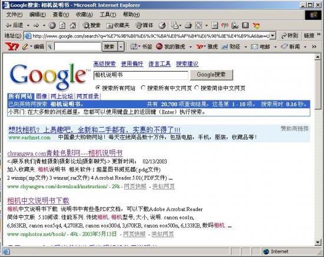Expand the Forward button history dropdown
The height and width of the screenshot is (257, 324).
[x=44, y=25]
